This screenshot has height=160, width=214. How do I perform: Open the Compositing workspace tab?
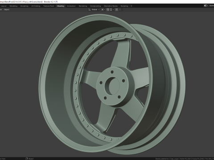pos(95,6)
